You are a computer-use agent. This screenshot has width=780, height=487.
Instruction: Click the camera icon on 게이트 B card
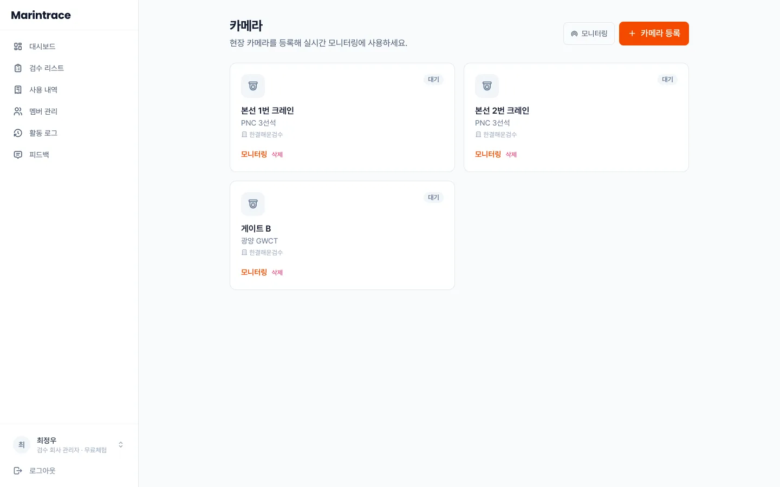(253, 204)
